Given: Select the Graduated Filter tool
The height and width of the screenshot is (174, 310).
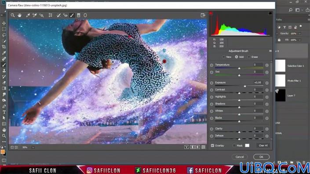Looking at the screenshot, I should point(79,15).
